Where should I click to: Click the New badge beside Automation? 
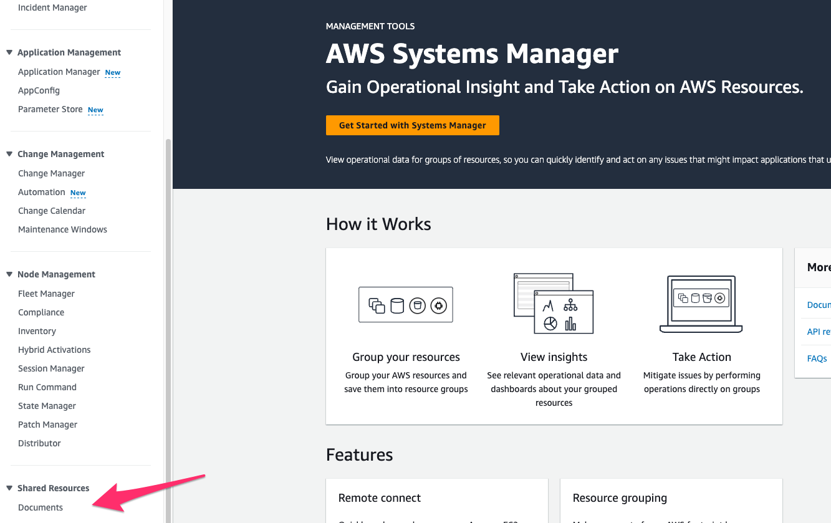click(x=78, y=193)
